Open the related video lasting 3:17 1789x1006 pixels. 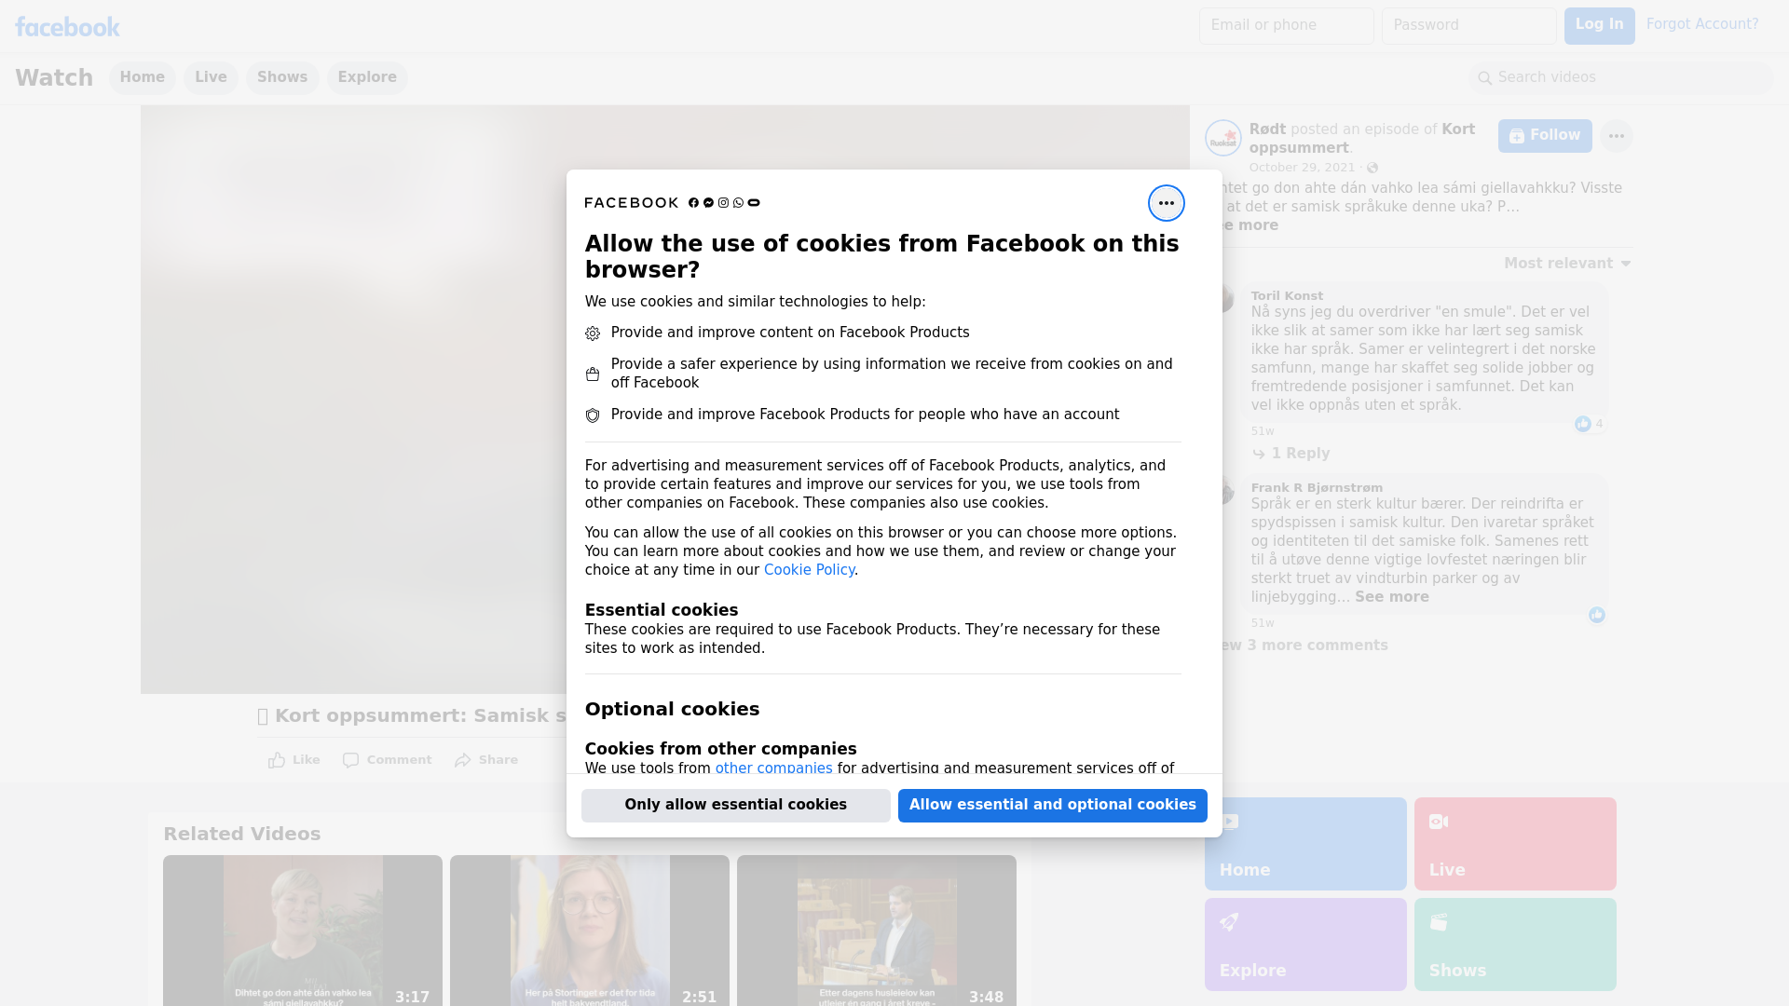point(303,931)
